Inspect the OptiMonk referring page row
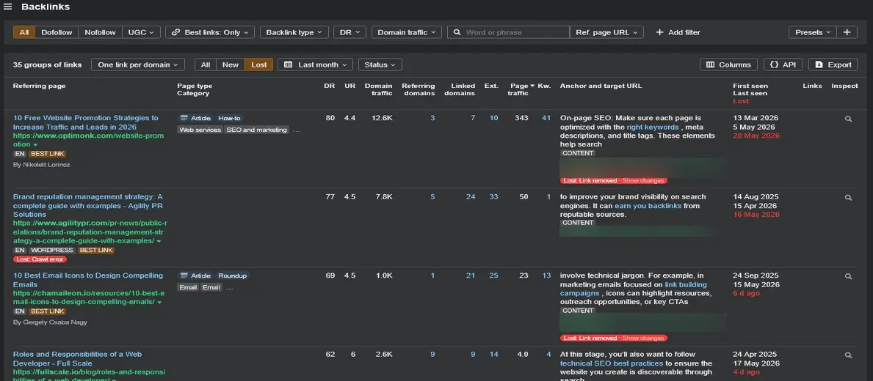Viewport: 873px width, 381px height. click(x=848, y=118)
